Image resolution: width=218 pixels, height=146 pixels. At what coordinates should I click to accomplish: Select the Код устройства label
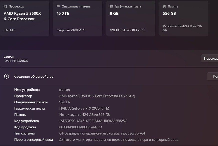[27, 121]
